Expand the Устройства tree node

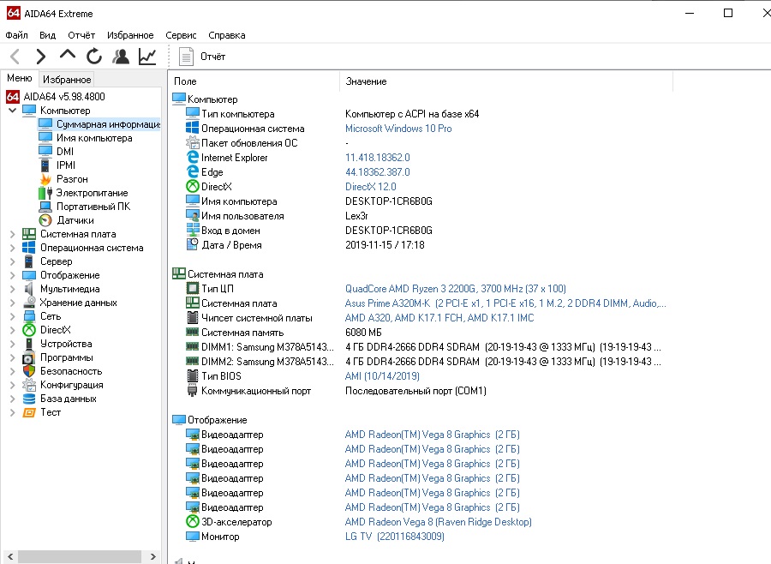click(12, 344)
